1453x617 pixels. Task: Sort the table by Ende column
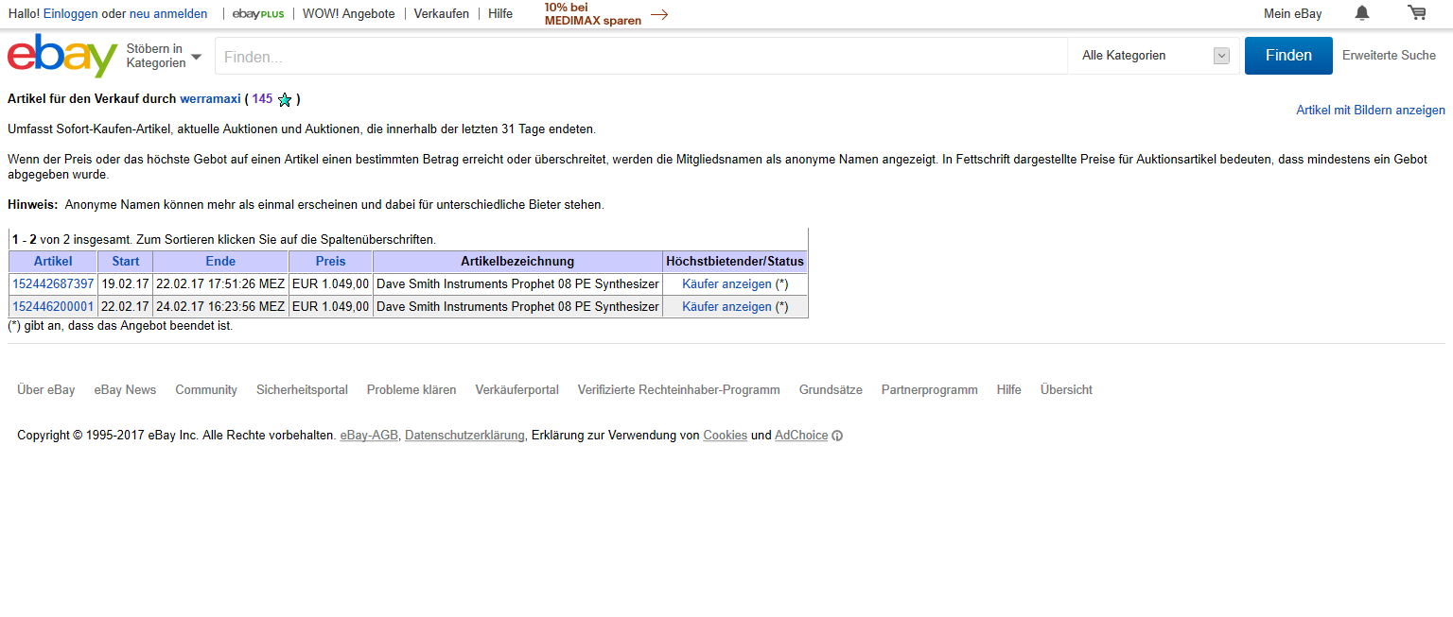pyautogui.click(x=220, y=262)
